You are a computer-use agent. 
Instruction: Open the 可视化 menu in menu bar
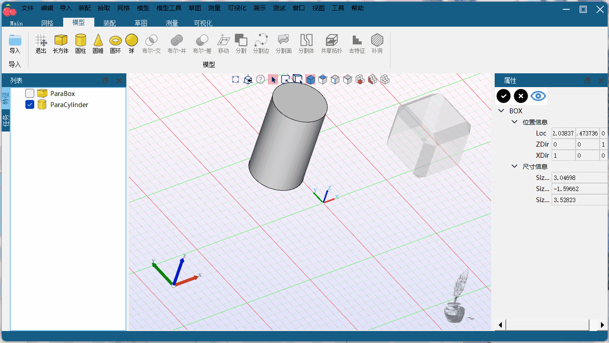[x=237, y=8]
